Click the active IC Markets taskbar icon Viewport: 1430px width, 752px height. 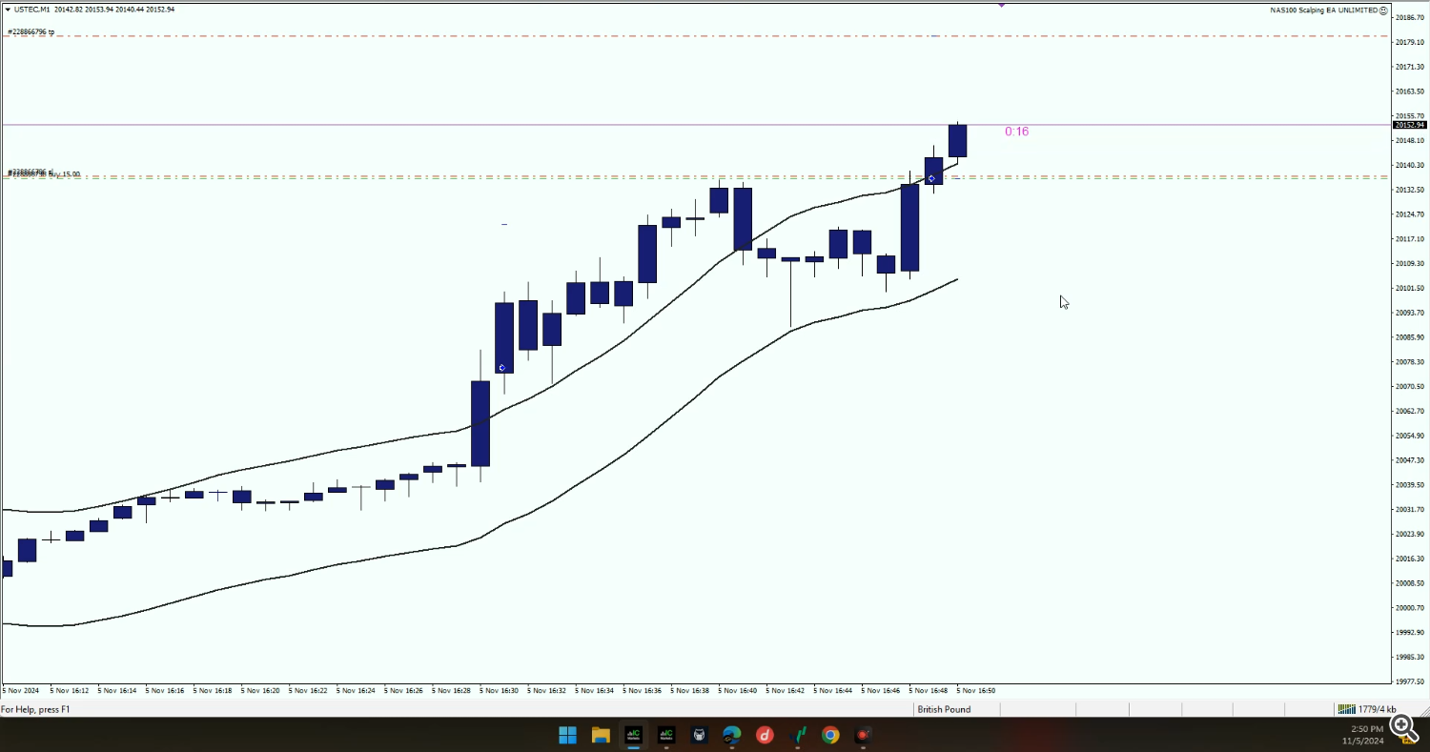633,735
